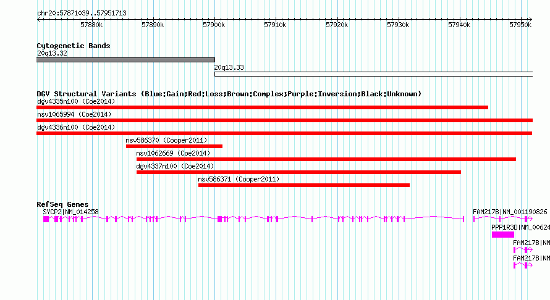Click the red bar for nsv1062669

pyautogui.click(x=326, y=159)
